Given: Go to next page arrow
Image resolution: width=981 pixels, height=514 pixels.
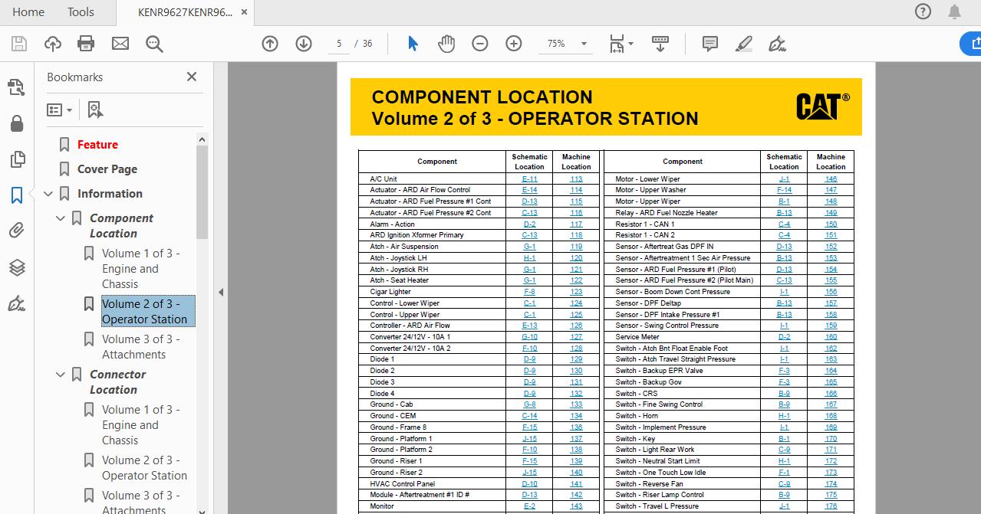Looking at the screenshot, I should (304, 44).
